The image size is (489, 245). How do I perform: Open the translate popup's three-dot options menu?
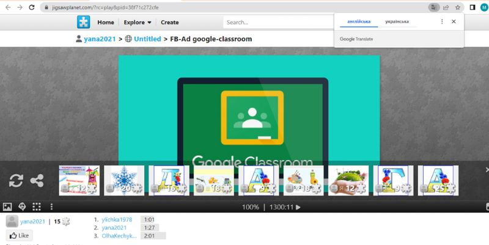(442, 21)
